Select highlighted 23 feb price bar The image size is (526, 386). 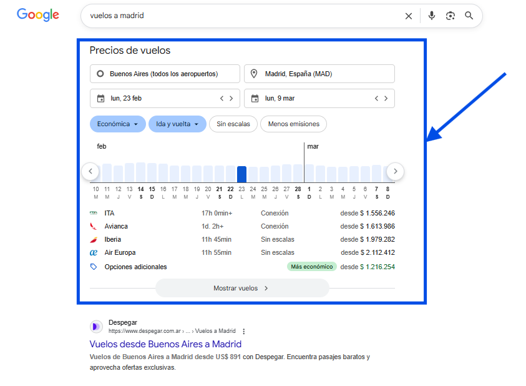(241, 174)
